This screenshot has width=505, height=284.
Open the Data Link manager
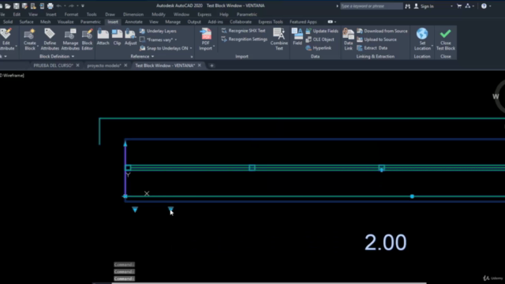pyautogui.click(x=348, y=39)
